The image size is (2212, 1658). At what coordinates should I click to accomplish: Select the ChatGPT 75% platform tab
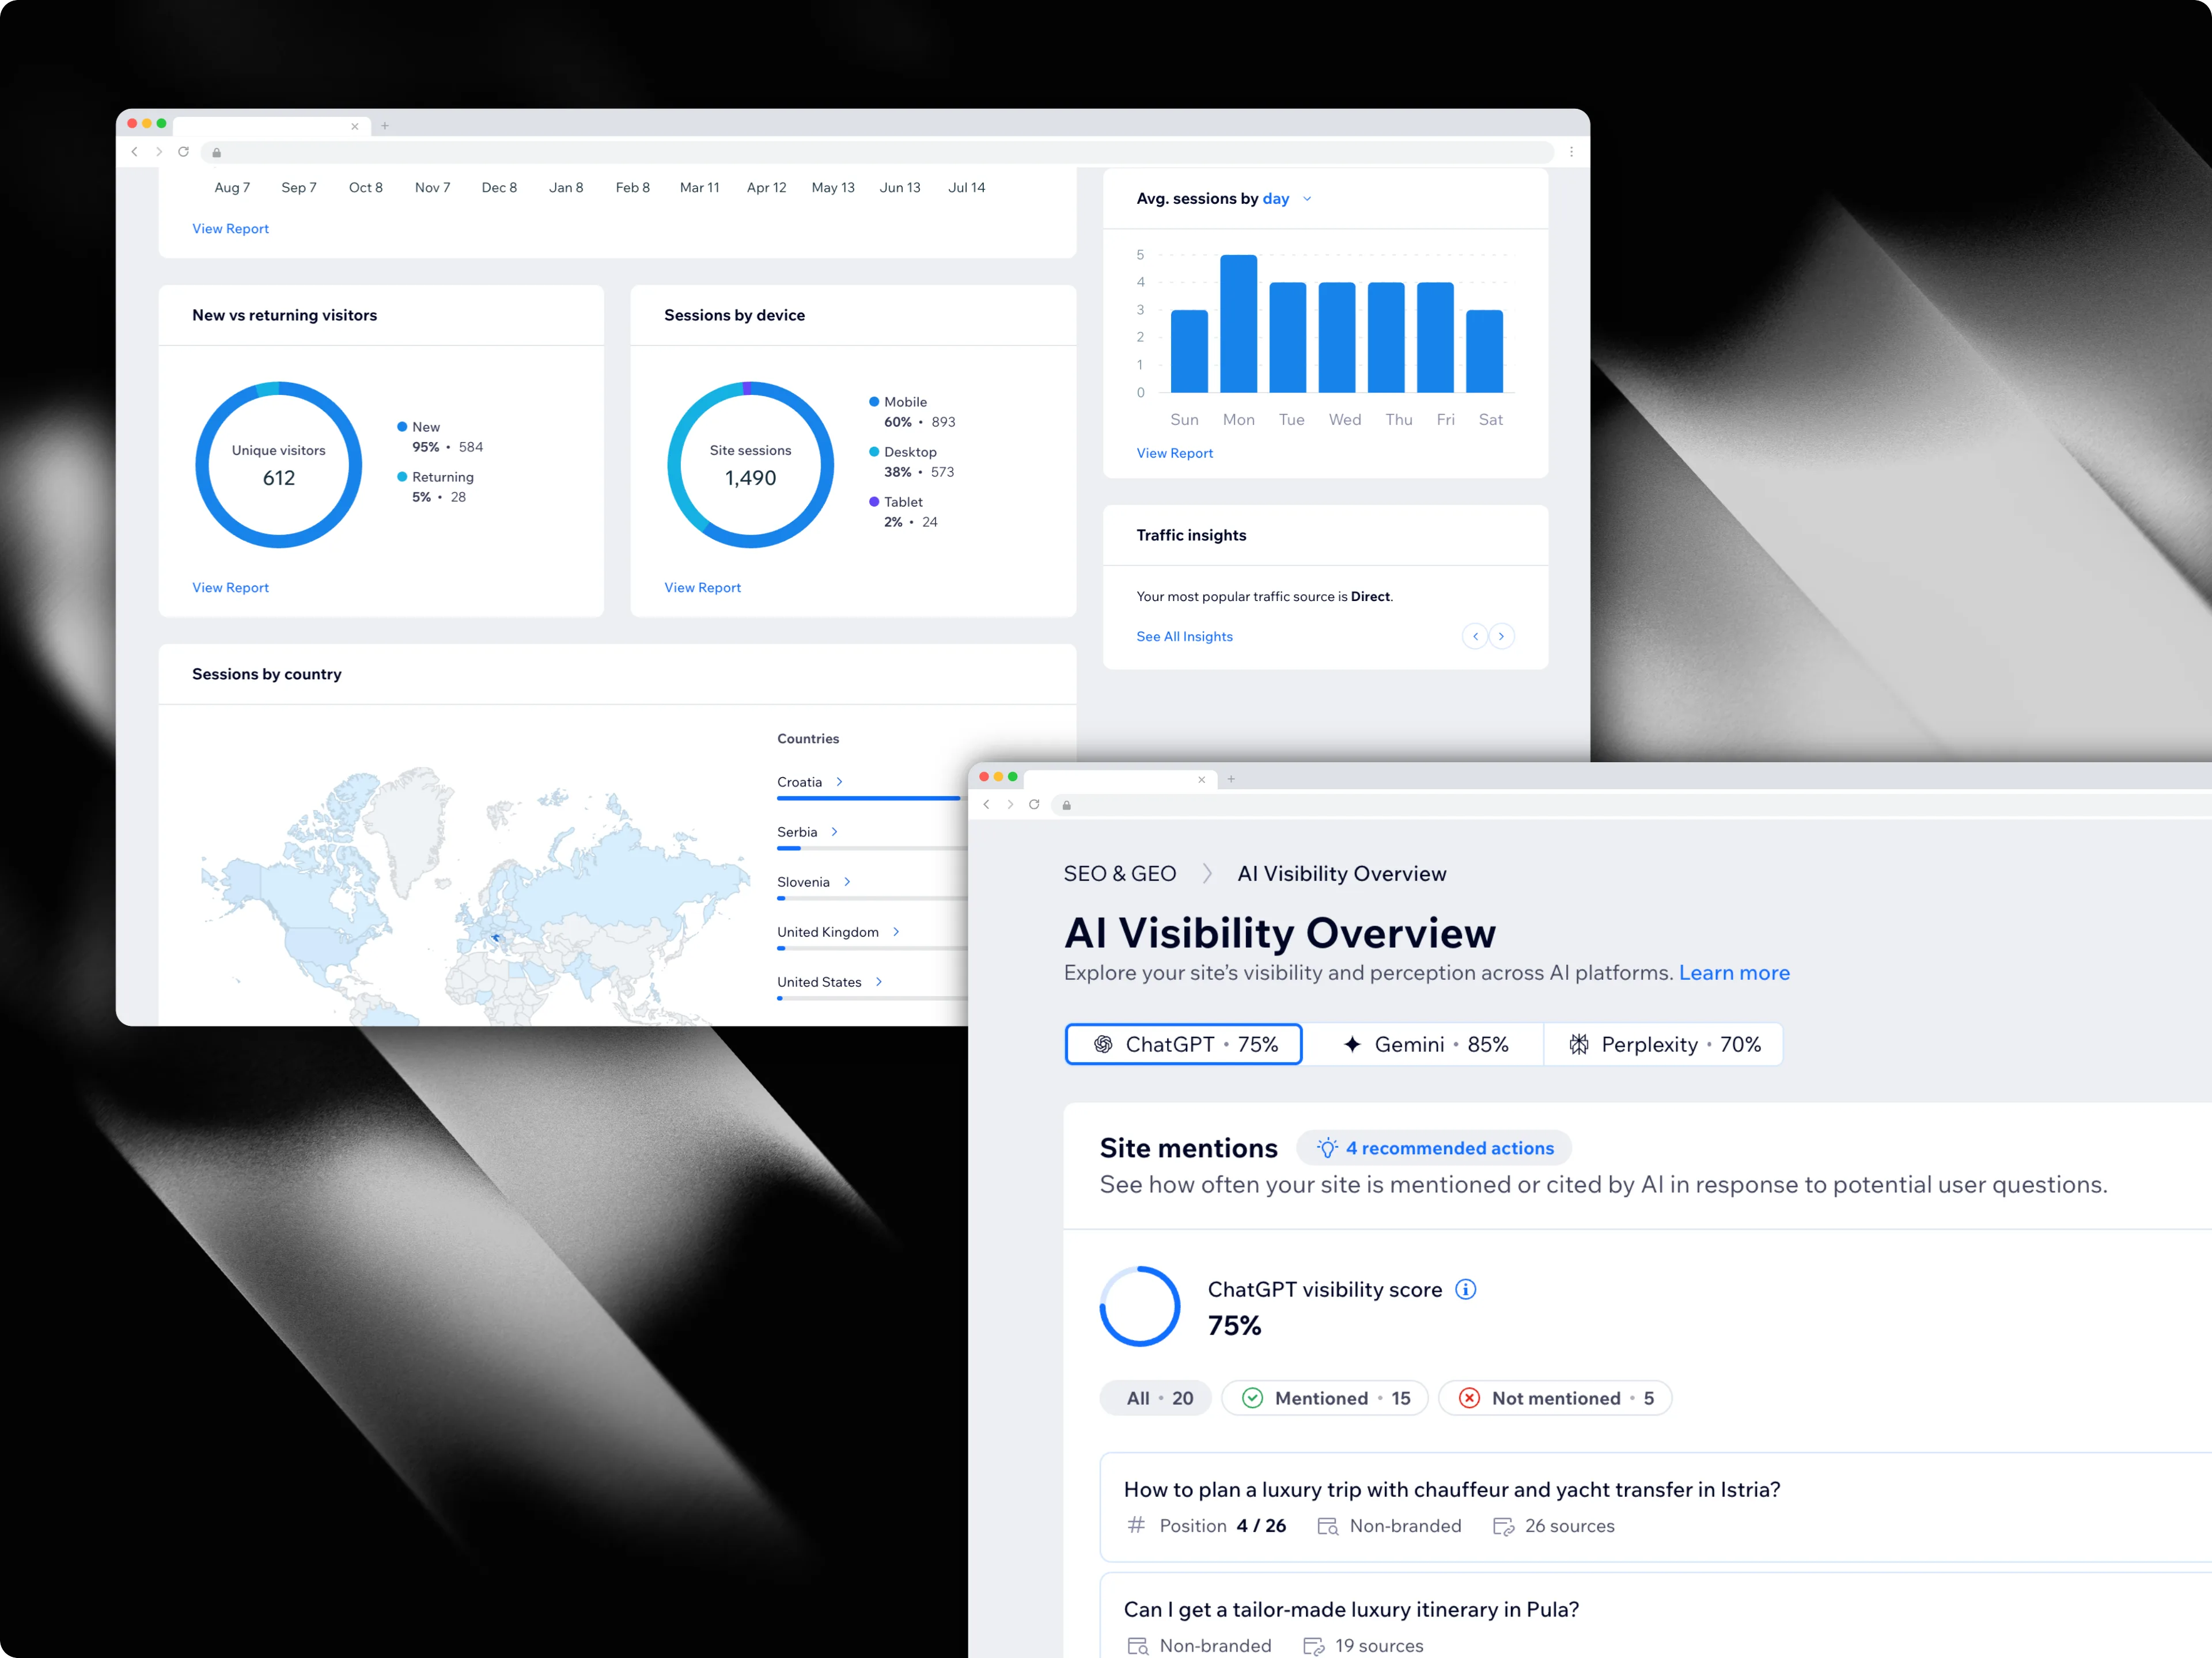click(1184, 1044)
